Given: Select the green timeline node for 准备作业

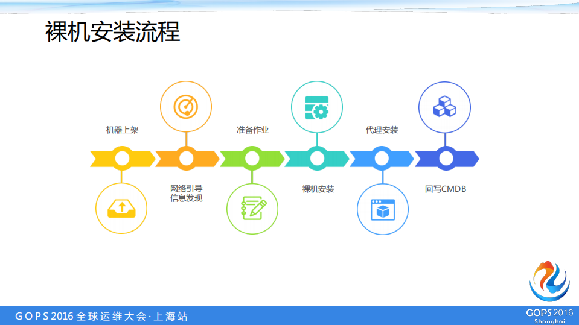Looking at the screenshot, I should (x=252, y=159).
